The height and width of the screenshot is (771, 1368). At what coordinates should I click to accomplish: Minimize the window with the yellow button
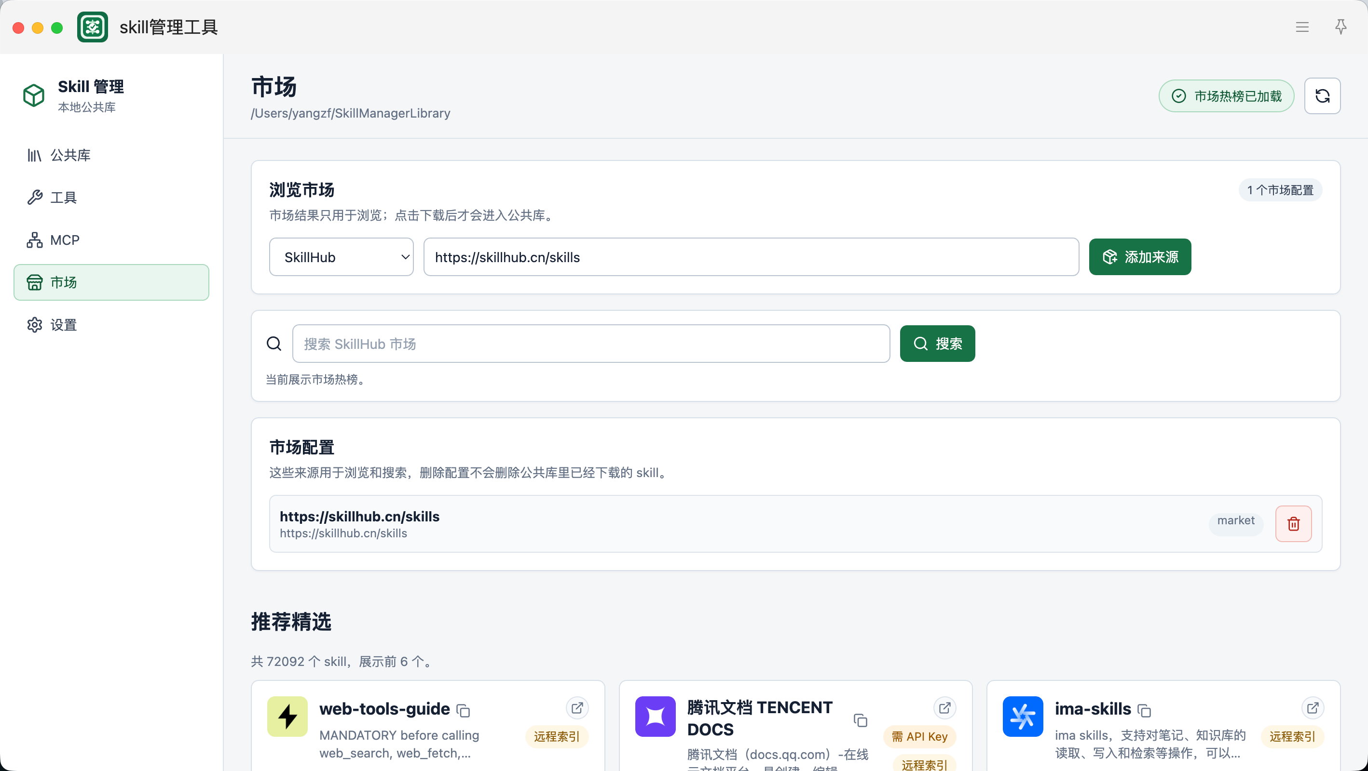click(38, 27)
